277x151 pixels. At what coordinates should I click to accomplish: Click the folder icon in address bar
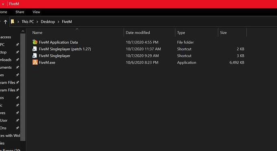tap(12, 22)
